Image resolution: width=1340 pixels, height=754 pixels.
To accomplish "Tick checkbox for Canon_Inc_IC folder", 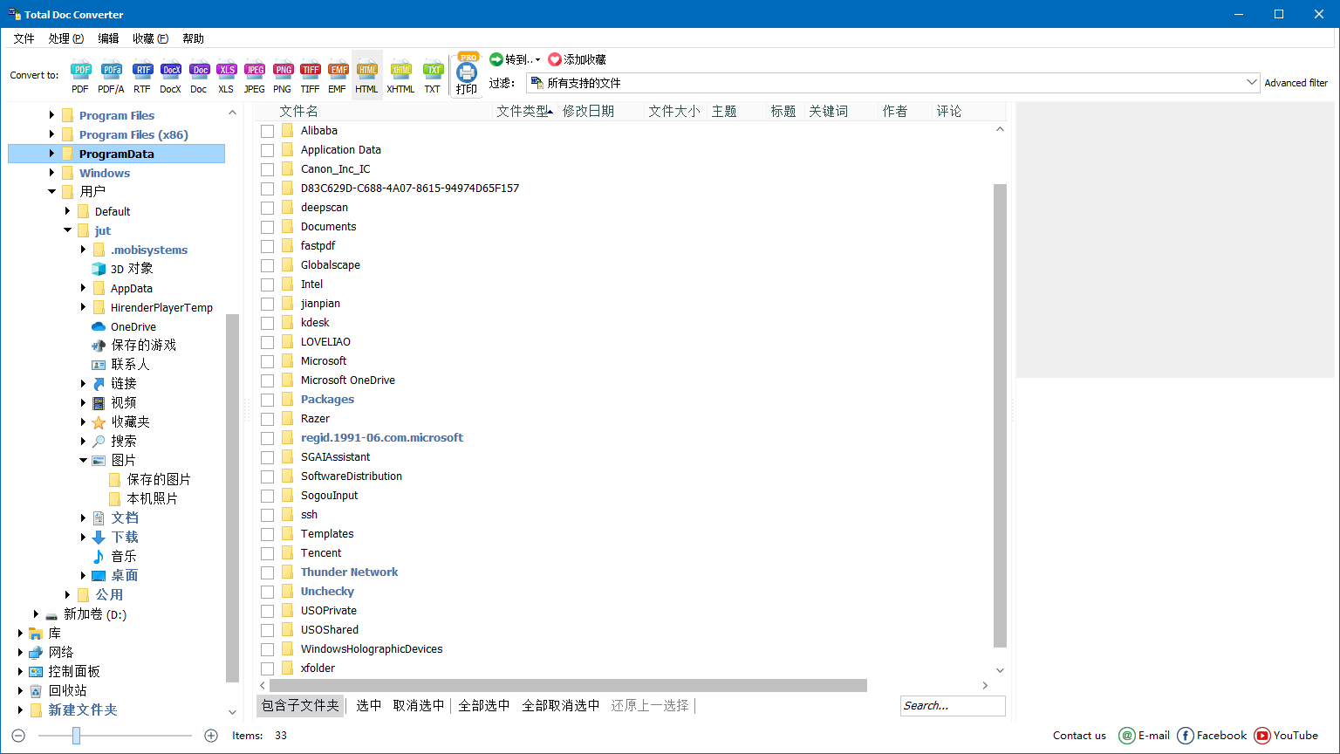I will (268, 169).
